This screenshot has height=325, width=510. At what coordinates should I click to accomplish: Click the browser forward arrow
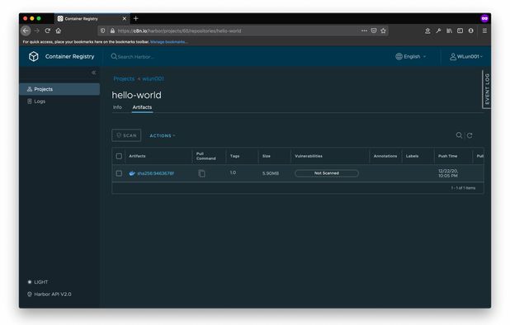(37, 31)
